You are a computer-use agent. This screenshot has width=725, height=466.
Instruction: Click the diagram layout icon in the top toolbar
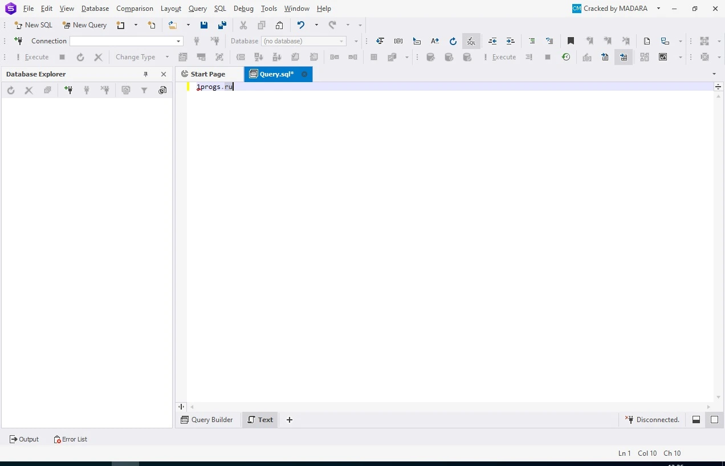coord(665,41)
